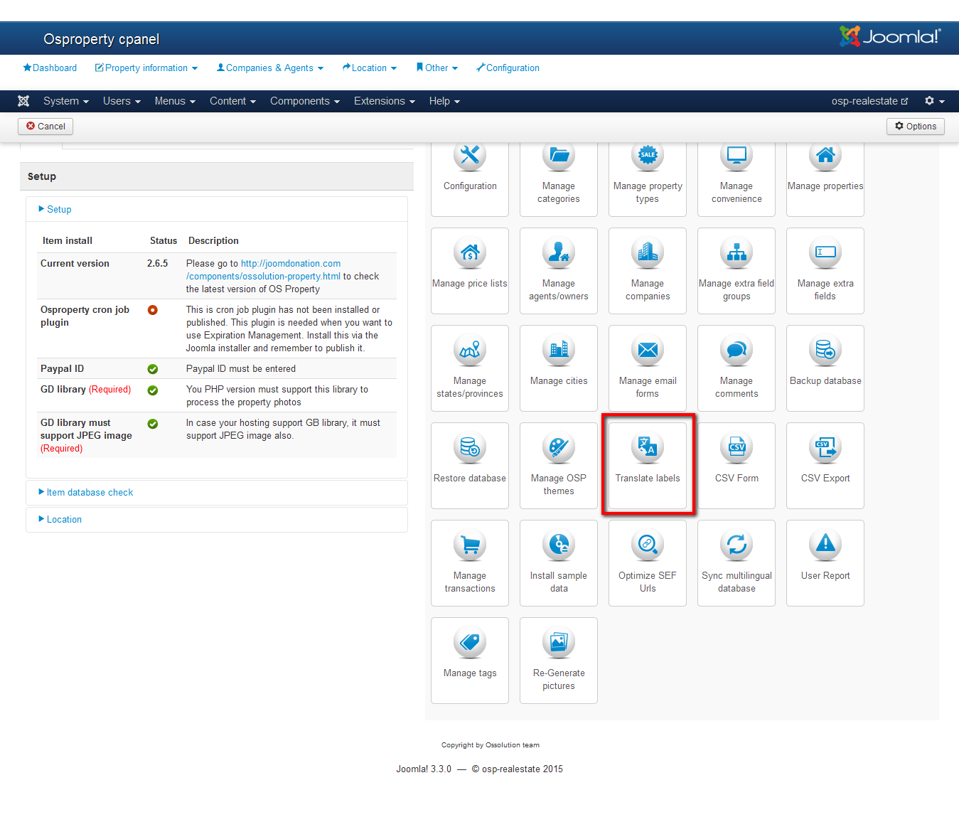Open Manage email forms icon
The image size is (959, 817).
(647, 351)
